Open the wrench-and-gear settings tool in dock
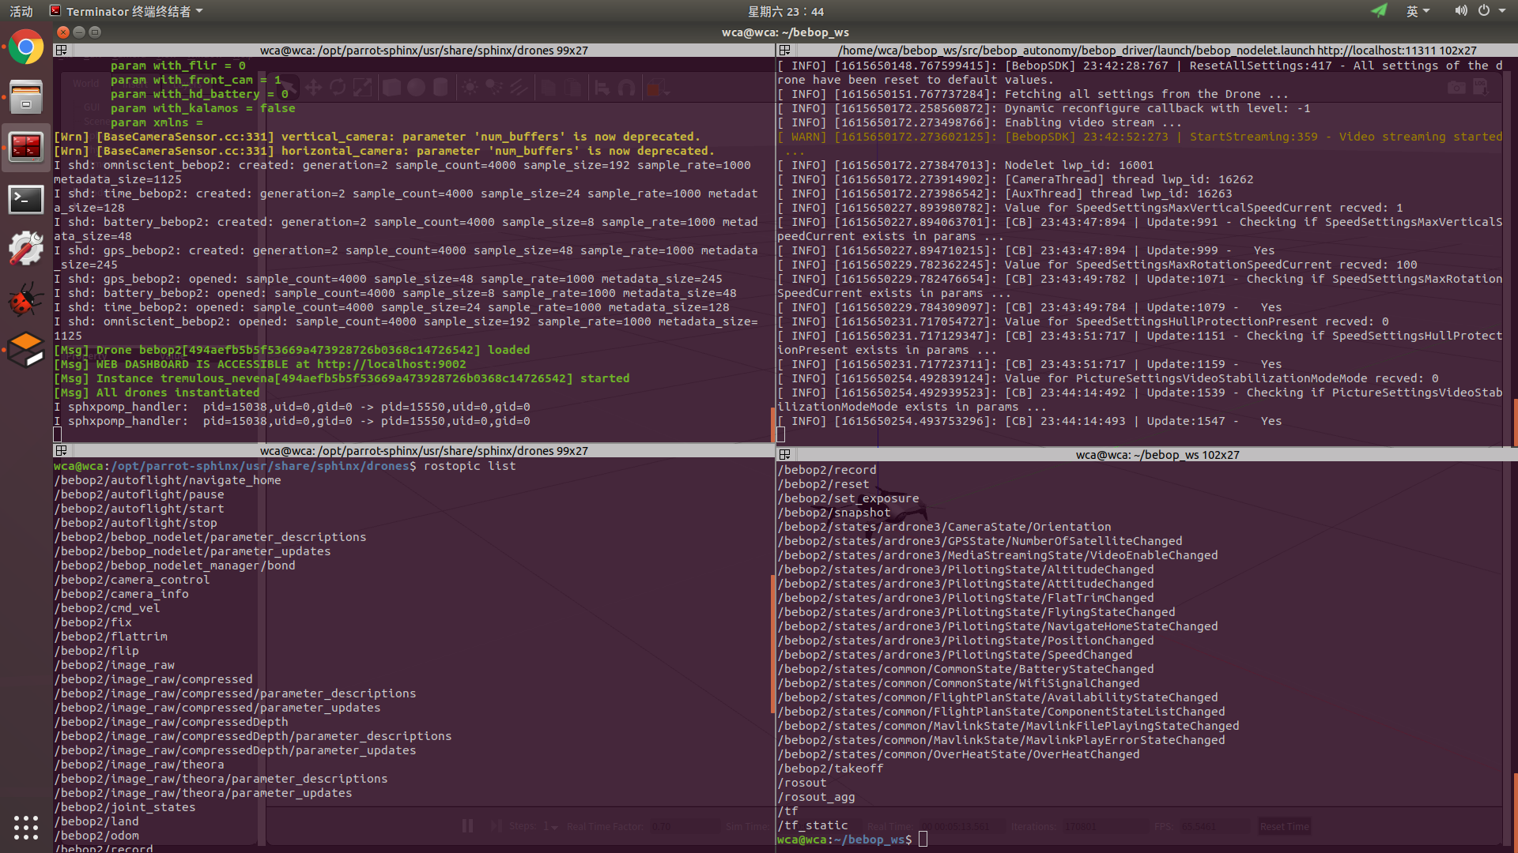 point(26,249)
